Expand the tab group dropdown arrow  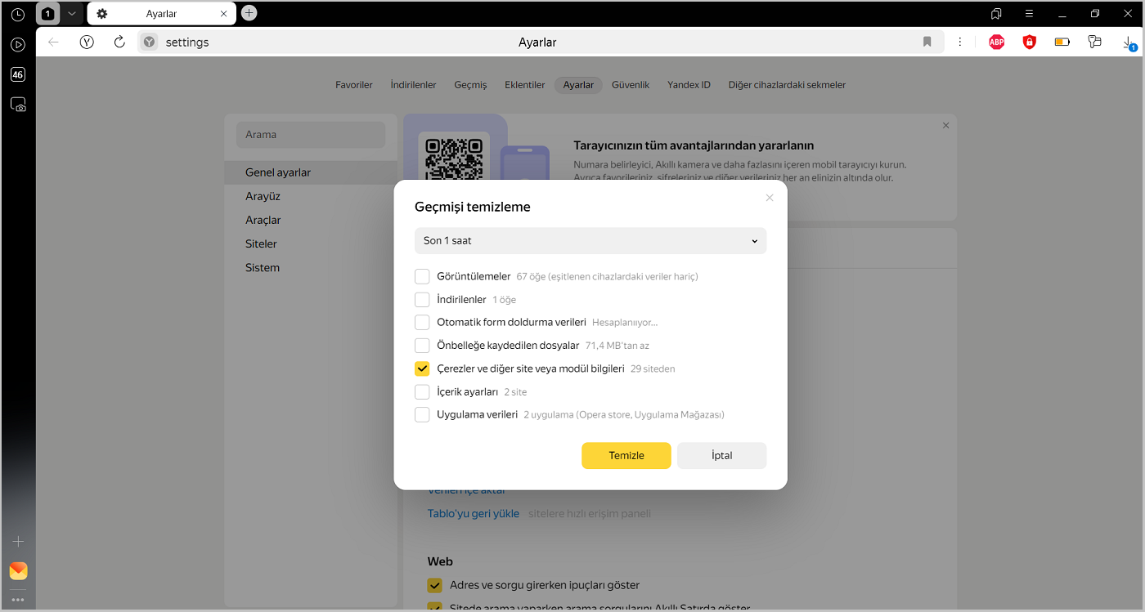click(72, 13)
